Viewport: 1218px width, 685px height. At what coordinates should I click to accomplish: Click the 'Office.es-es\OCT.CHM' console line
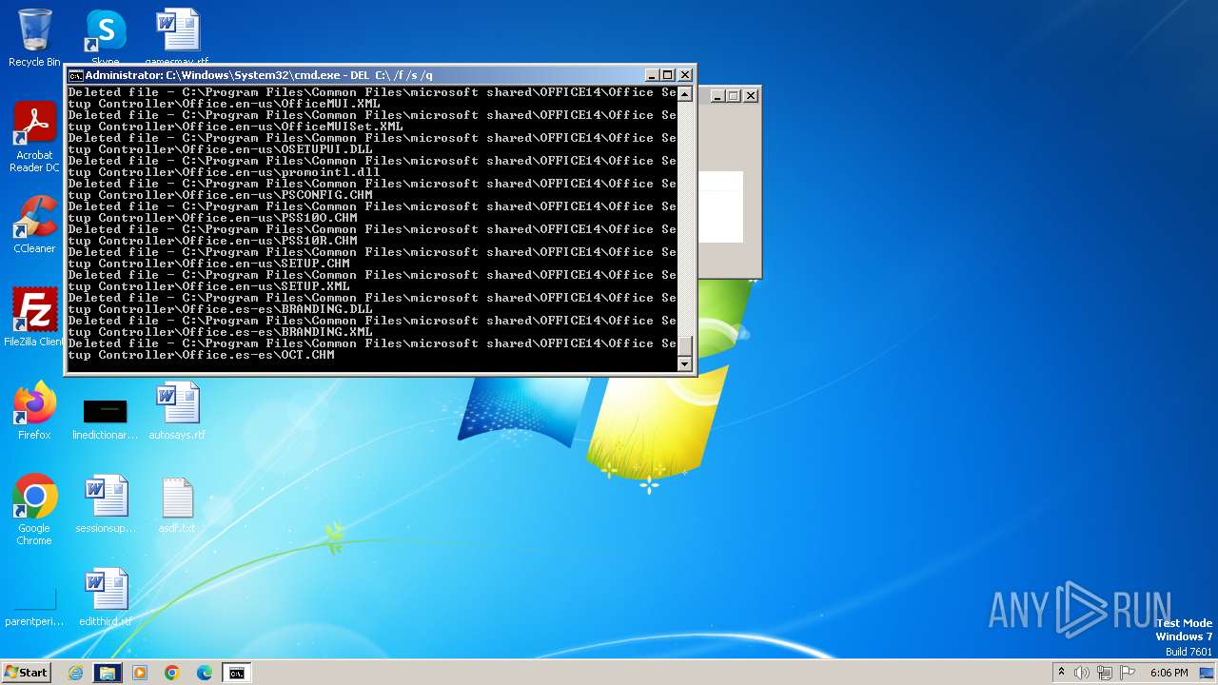click(202, 355)
